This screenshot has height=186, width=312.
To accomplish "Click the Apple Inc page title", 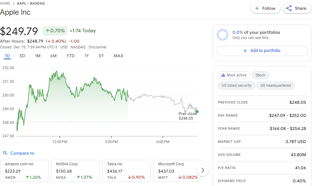I will coord(15,12).
